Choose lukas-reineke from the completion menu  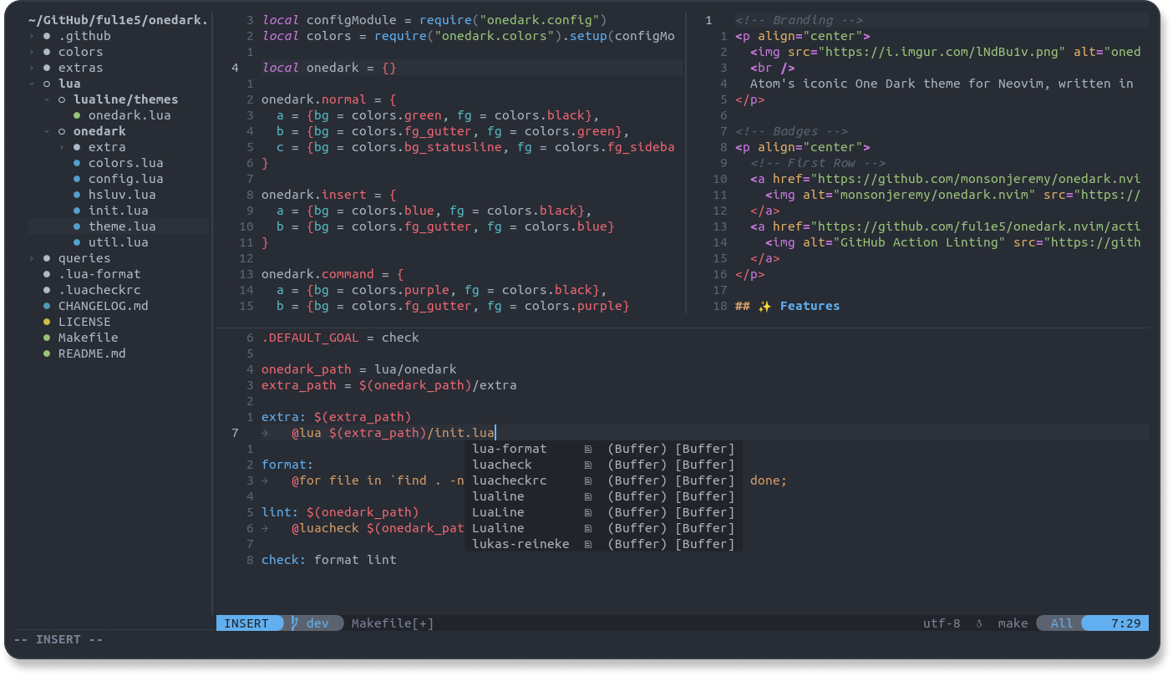point(603,544)
